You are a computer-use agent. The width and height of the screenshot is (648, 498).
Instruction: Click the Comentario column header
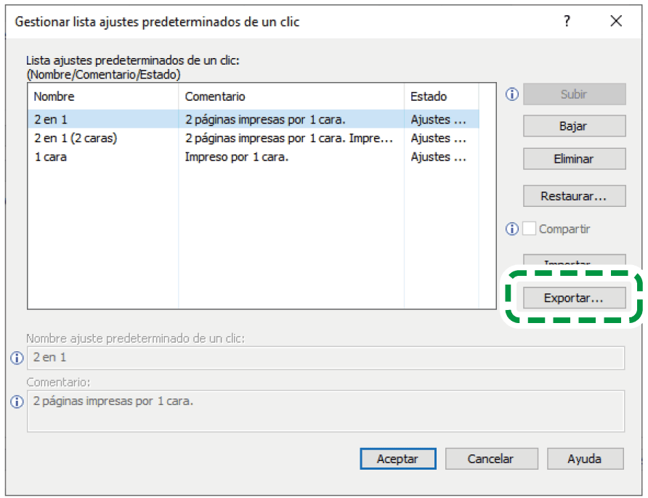click(x=291, y=97)
